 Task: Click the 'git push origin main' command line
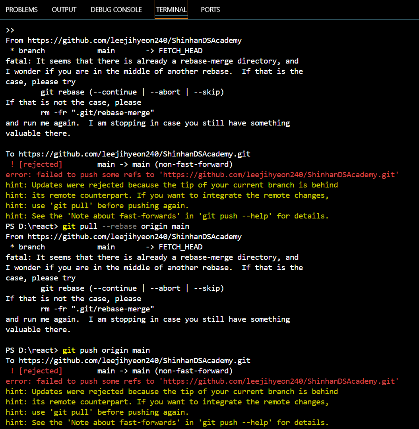[x=106, y=350]
